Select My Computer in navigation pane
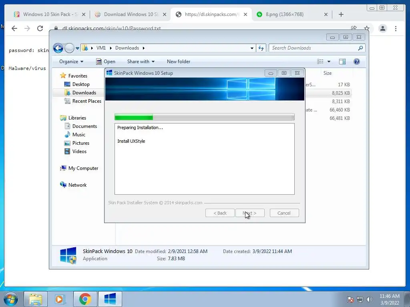Viewport: 410px width, 307px height. click(83, 168)
